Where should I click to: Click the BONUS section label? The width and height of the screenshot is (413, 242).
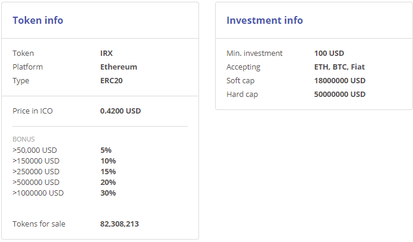click(x=24, y=139)
